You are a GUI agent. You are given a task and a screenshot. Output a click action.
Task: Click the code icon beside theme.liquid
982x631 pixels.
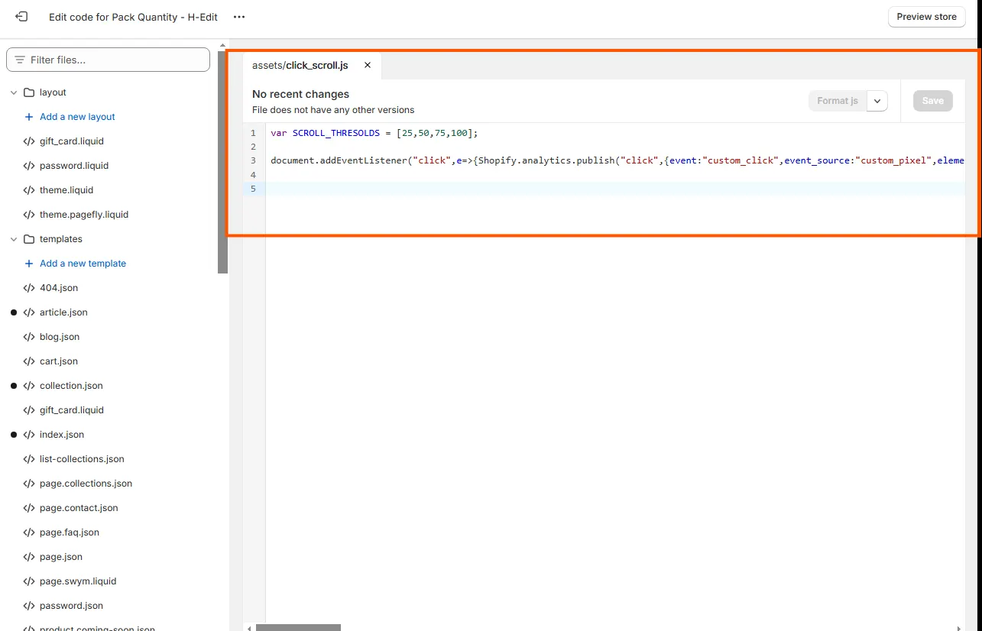(29, 190)
